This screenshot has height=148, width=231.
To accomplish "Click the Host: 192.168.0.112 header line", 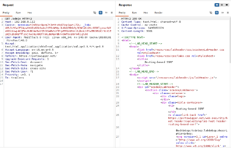I will tap(20, 22).
